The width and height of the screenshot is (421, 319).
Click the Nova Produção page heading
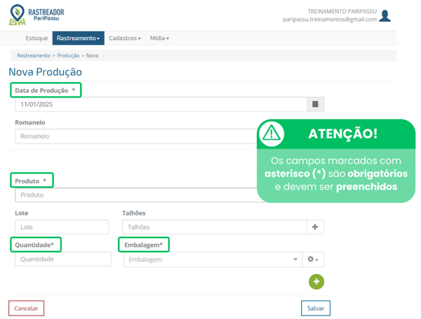click(x=46, y=72)
